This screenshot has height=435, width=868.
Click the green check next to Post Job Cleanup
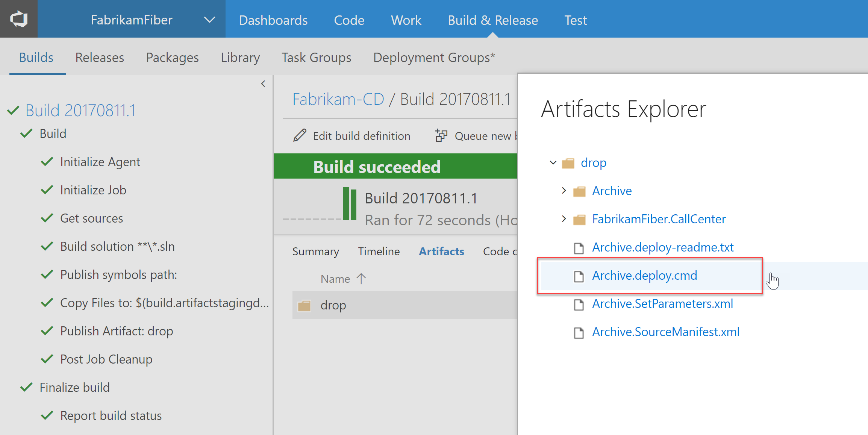[47, 359]
